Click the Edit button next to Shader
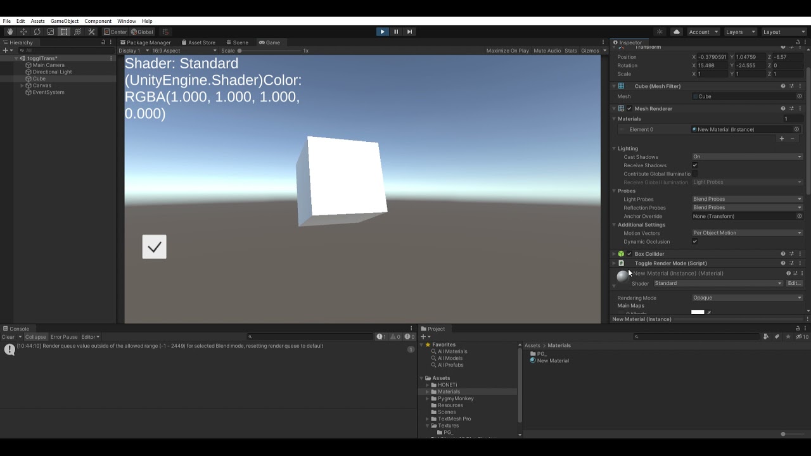Viewport: 811px width, 456px height. click(x=794, y=283)
